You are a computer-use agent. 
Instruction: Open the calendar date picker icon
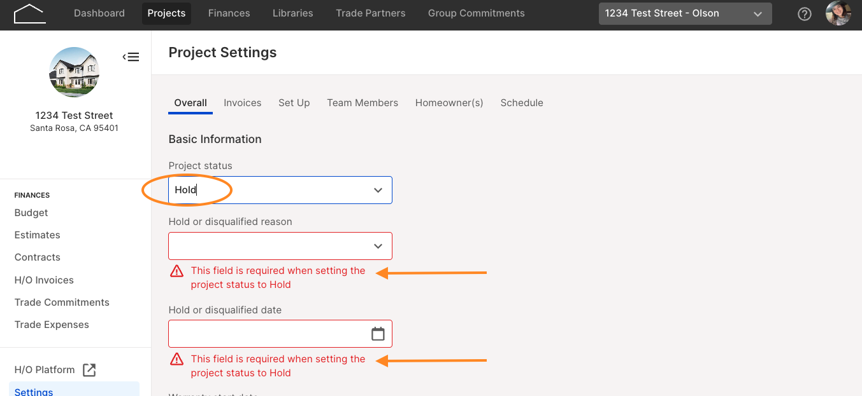(378, 334)
